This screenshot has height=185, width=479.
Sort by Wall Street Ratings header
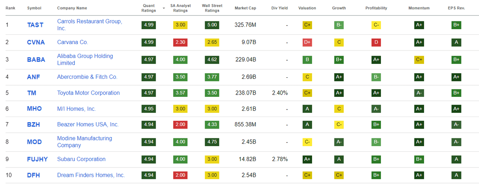212,8
